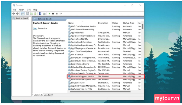Switch to the Extended tab
Viewport: 182px width, 105px height.
point(37,95)
